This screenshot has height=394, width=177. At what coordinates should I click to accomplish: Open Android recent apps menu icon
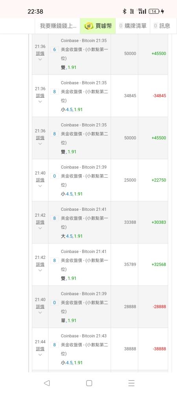click(x=131, y=383)
